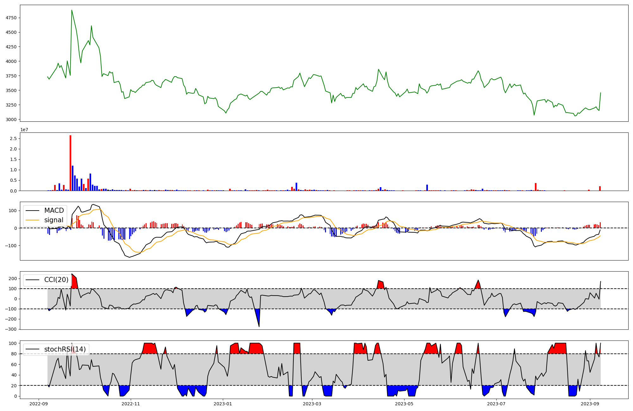Click the highest peak of green price line
Image resolution: width=633 pixels, height=411 pixels.
[x=72, y=10]
